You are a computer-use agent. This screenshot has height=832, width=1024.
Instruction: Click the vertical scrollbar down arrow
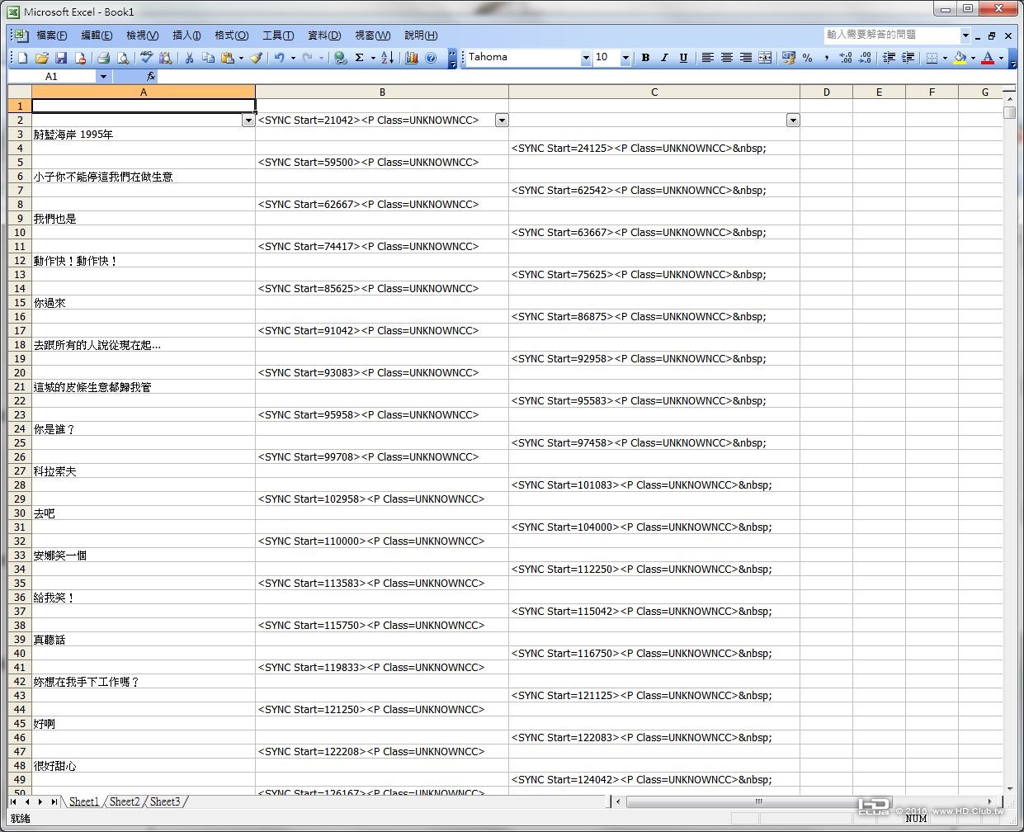[x=1010, y=789]
